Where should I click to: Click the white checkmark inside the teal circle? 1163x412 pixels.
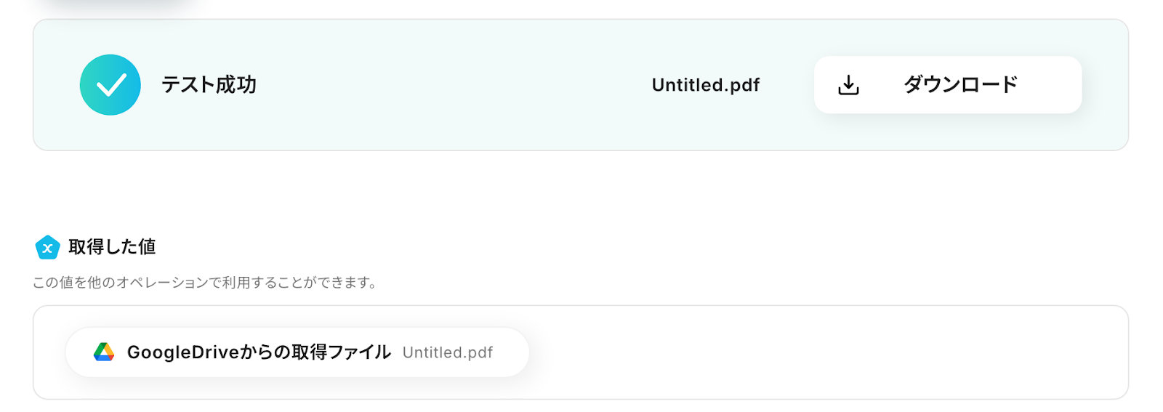(111, 86)
